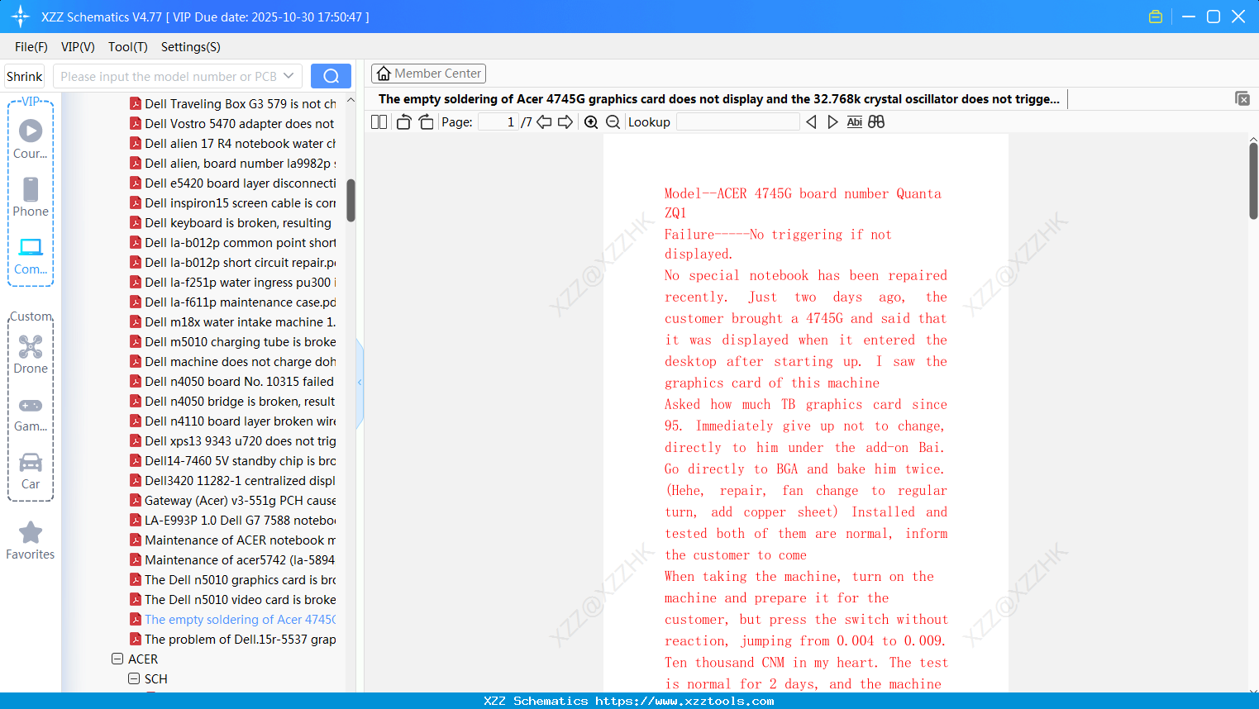Find next lookup result
Viewport: 1259px width, 709px height.
tap(832, 121)
